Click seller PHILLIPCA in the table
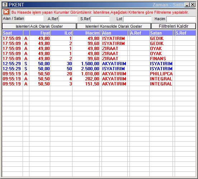198x179 pixels. pyautogui.click(x=161, y=74)
